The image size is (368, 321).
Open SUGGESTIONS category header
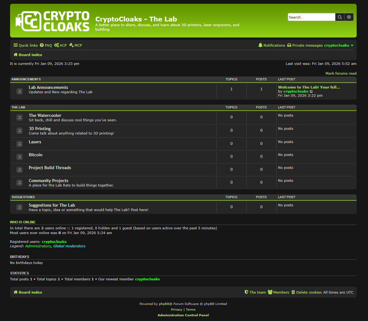(x=23, y=197)
